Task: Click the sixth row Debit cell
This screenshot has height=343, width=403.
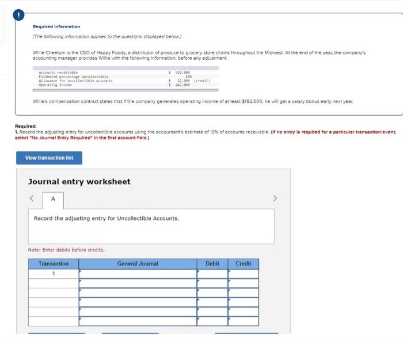Action: pos(212,321)
